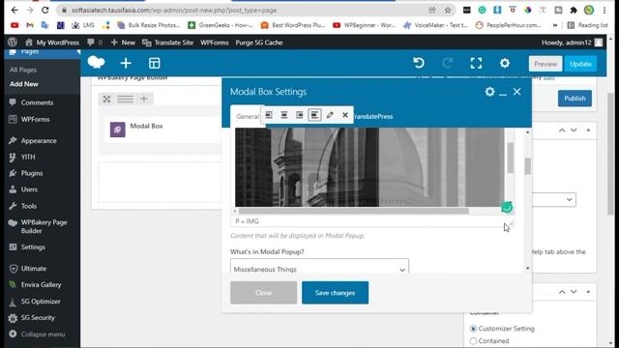Click Grammarly icon in editor
619x348 pixels.
coord(507,207)
